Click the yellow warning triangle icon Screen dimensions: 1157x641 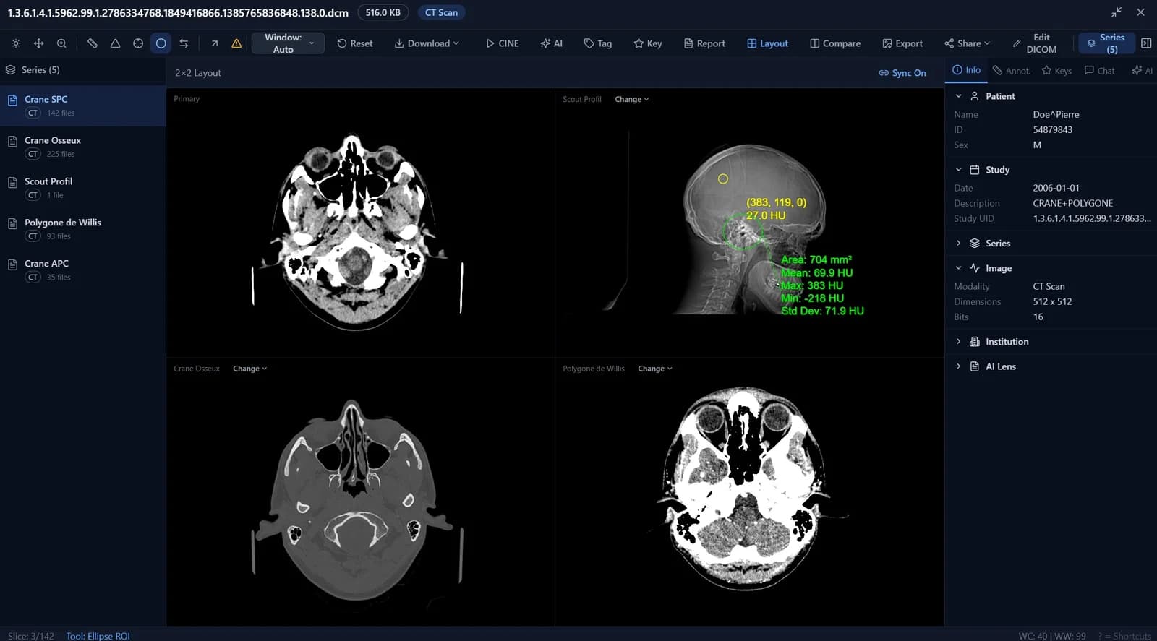236,43
